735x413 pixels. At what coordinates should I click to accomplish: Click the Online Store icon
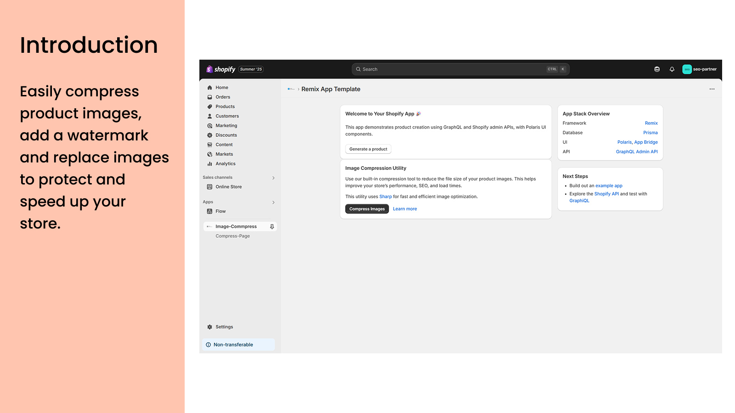(x=209, y=187)
